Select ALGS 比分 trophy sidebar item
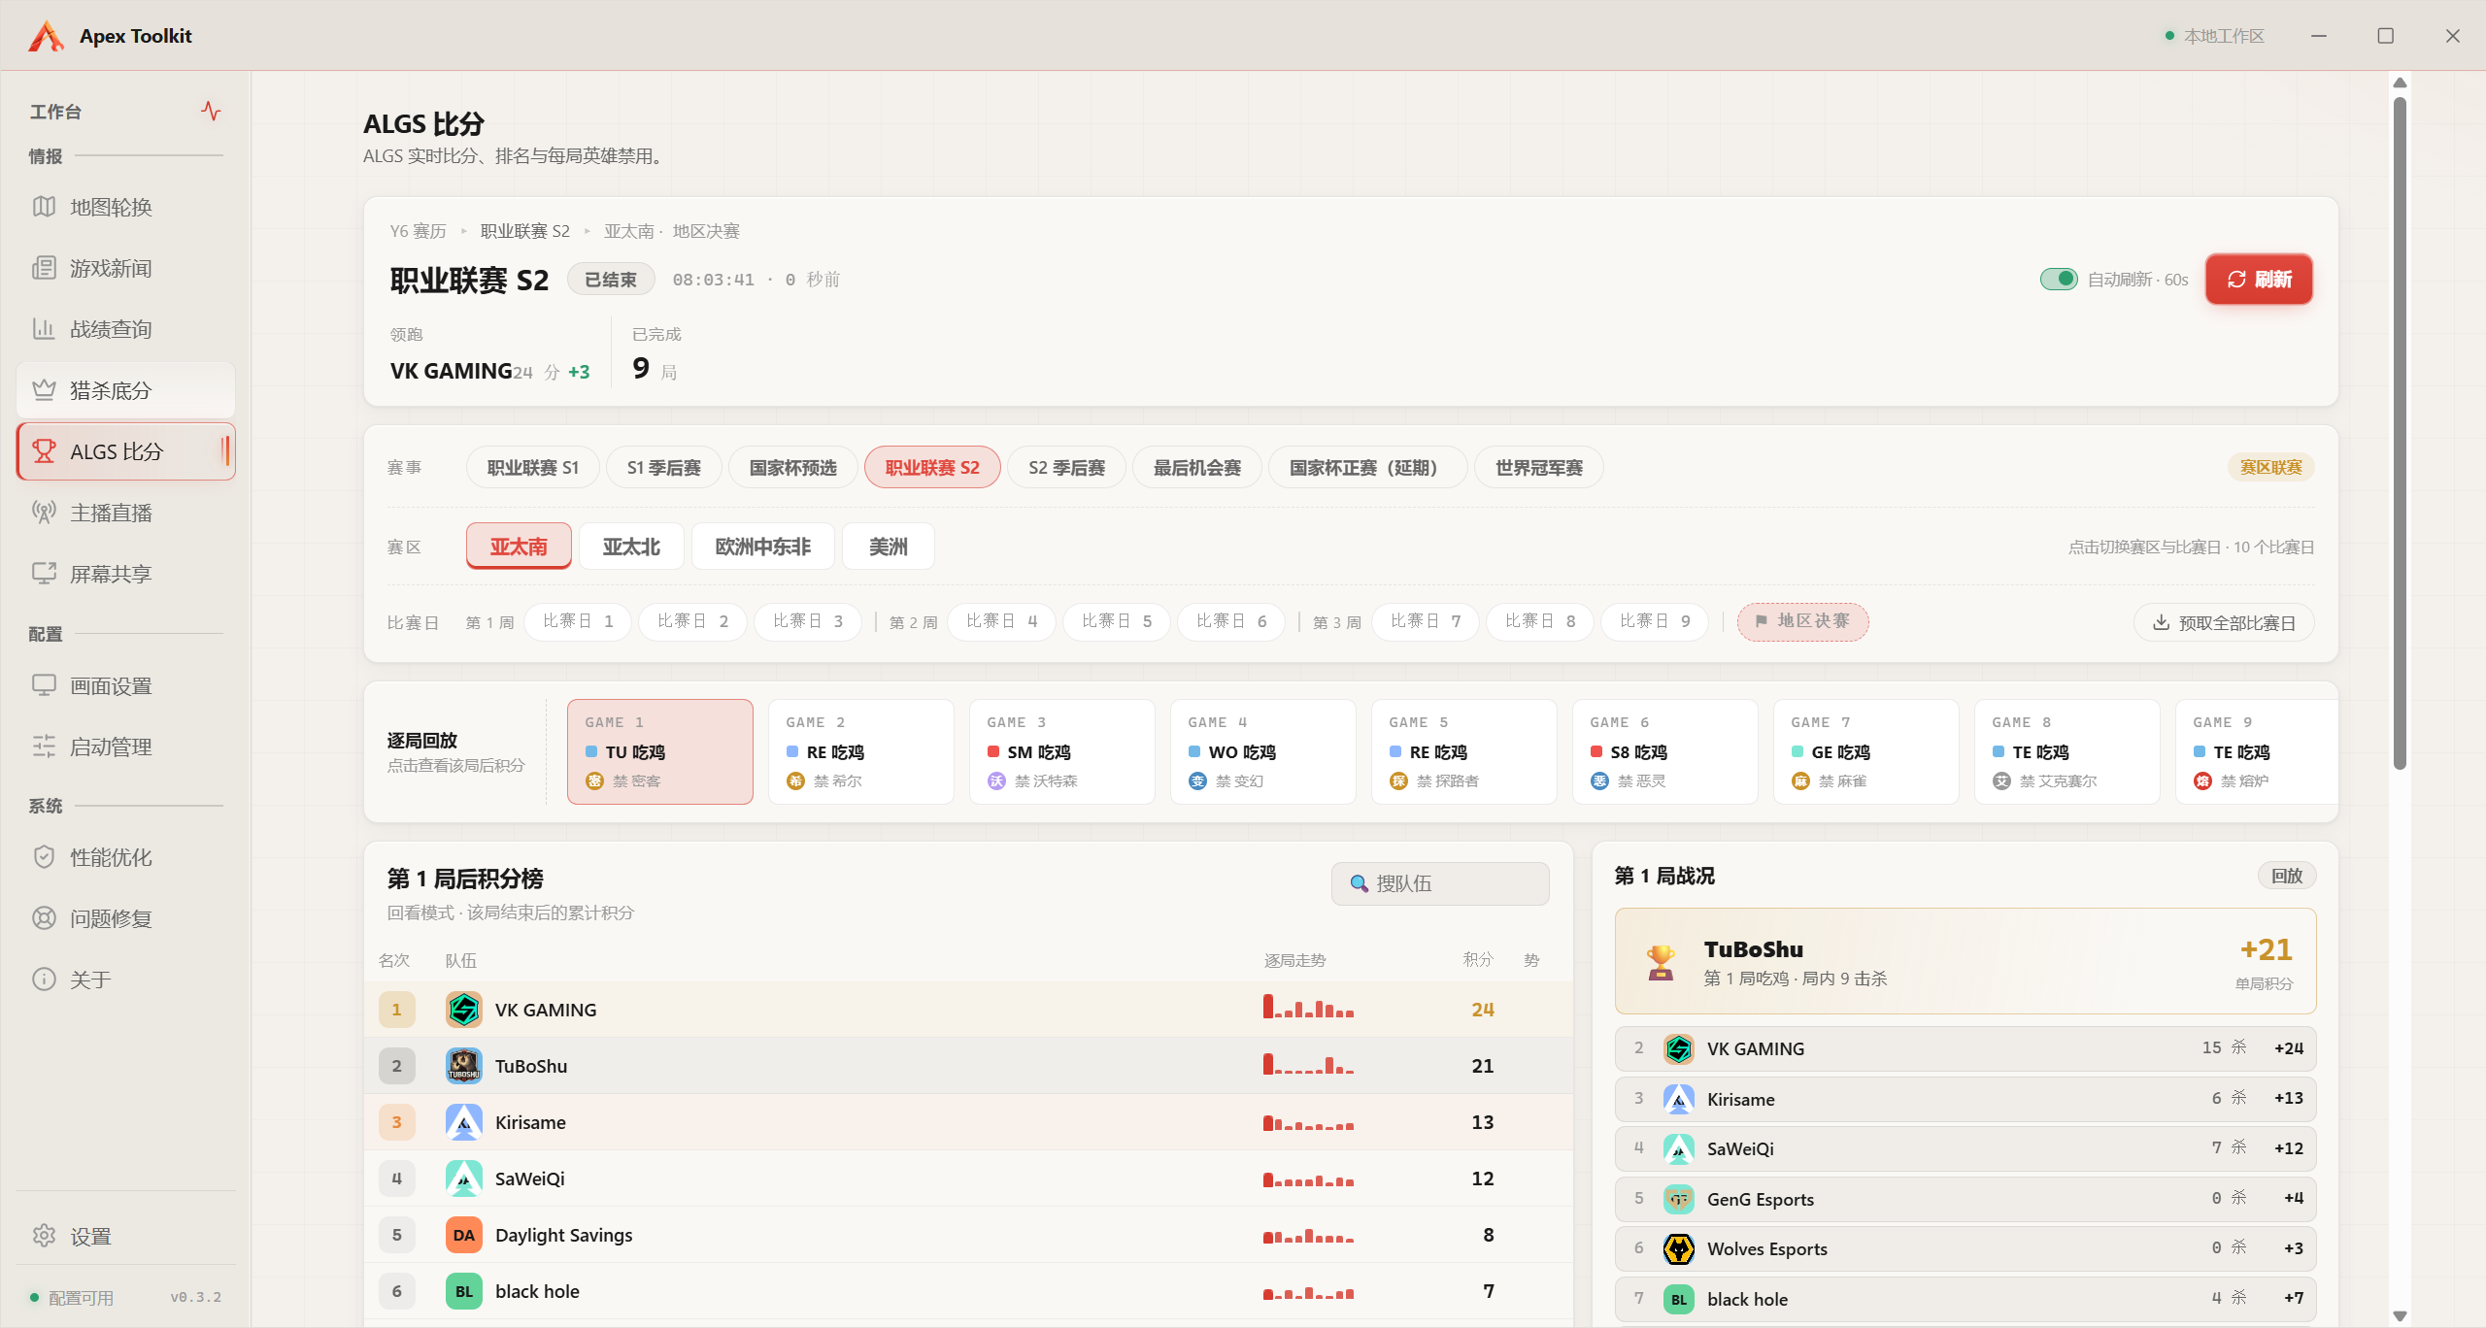Screen dimensions: 2486x1328 pyautogui.click(x=125, y=451)
